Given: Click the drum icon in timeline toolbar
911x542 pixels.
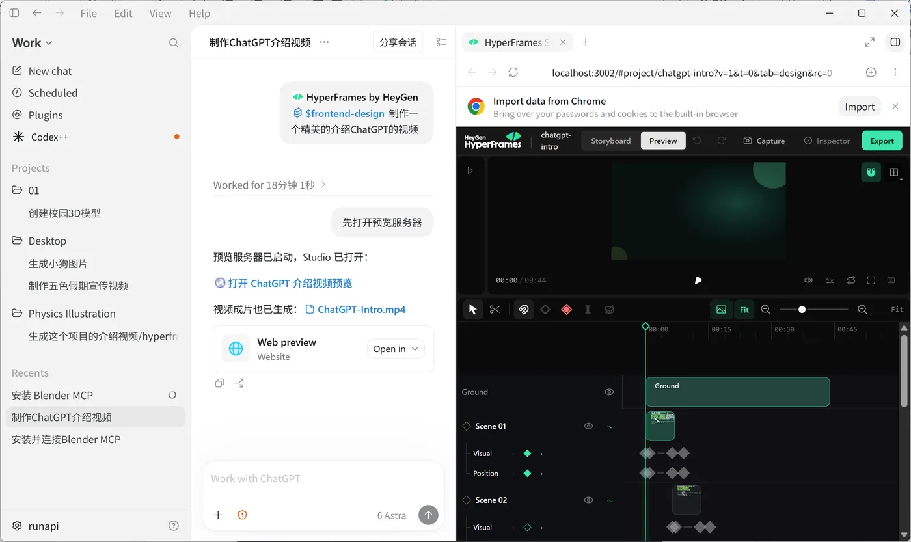Looking at the screenshot, I should click(609, 310).
